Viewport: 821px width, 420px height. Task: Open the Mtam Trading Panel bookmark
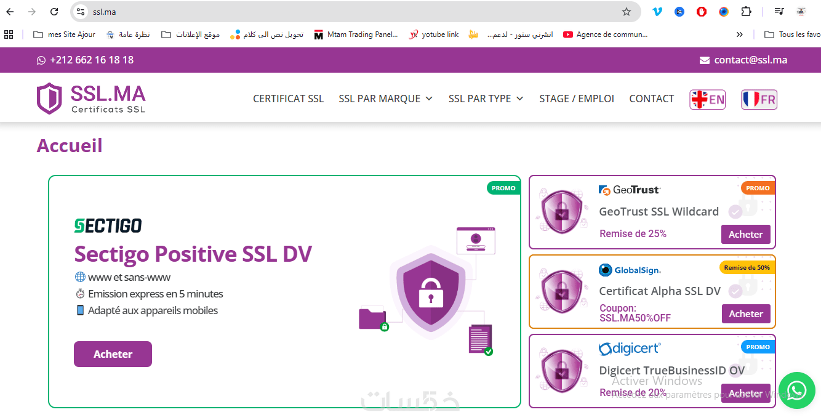click(x=356, y=34)
